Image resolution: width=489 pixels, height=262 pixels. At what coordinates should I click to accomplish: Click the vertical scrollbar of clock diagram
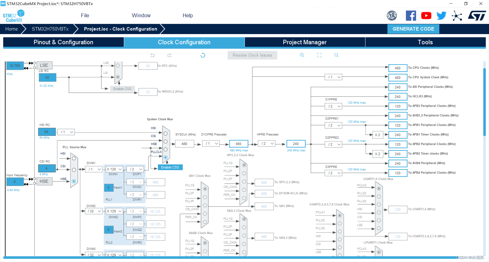click(x=484, y=102)
